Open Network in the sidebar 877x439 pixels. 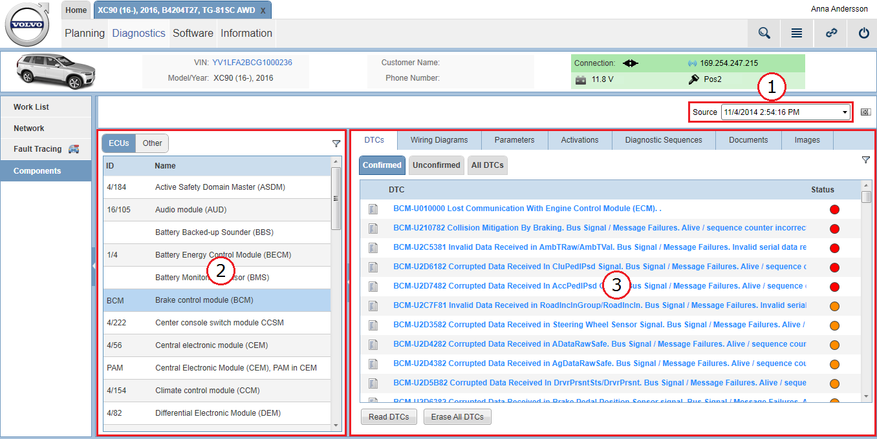click(x=46, y=128)
